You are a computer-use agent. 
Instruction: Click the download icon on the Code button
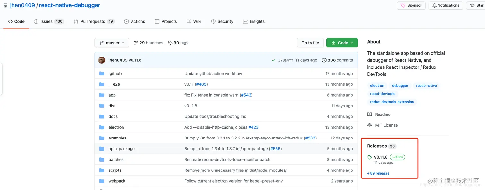[x=333, y=43]
